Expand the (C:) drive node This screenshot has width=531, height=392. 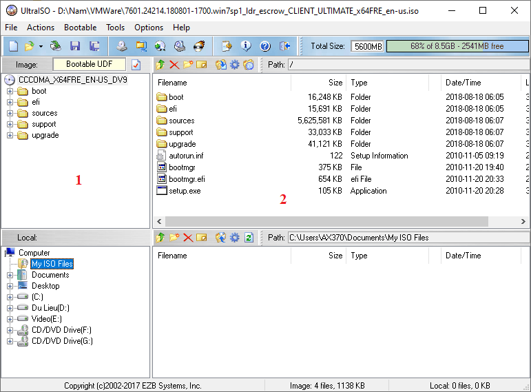click(10, 297)
